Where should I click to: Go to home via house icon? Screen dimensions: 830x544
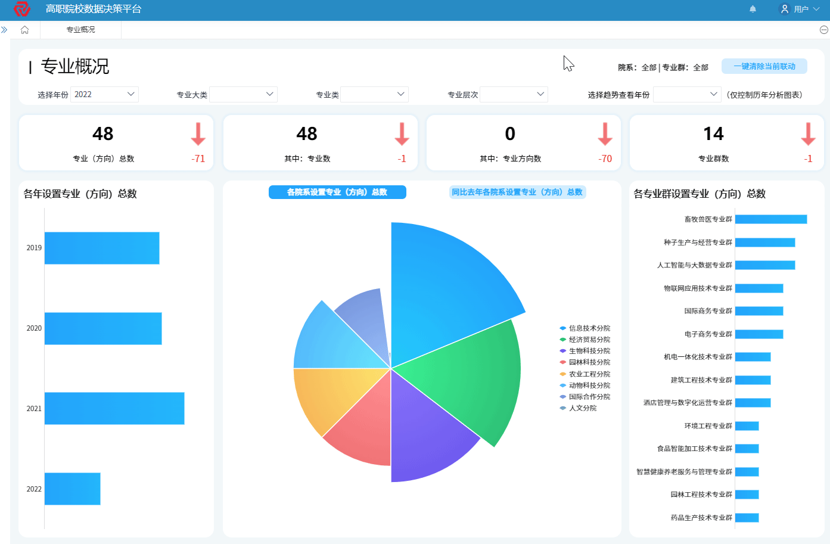[x=24, y=30]
